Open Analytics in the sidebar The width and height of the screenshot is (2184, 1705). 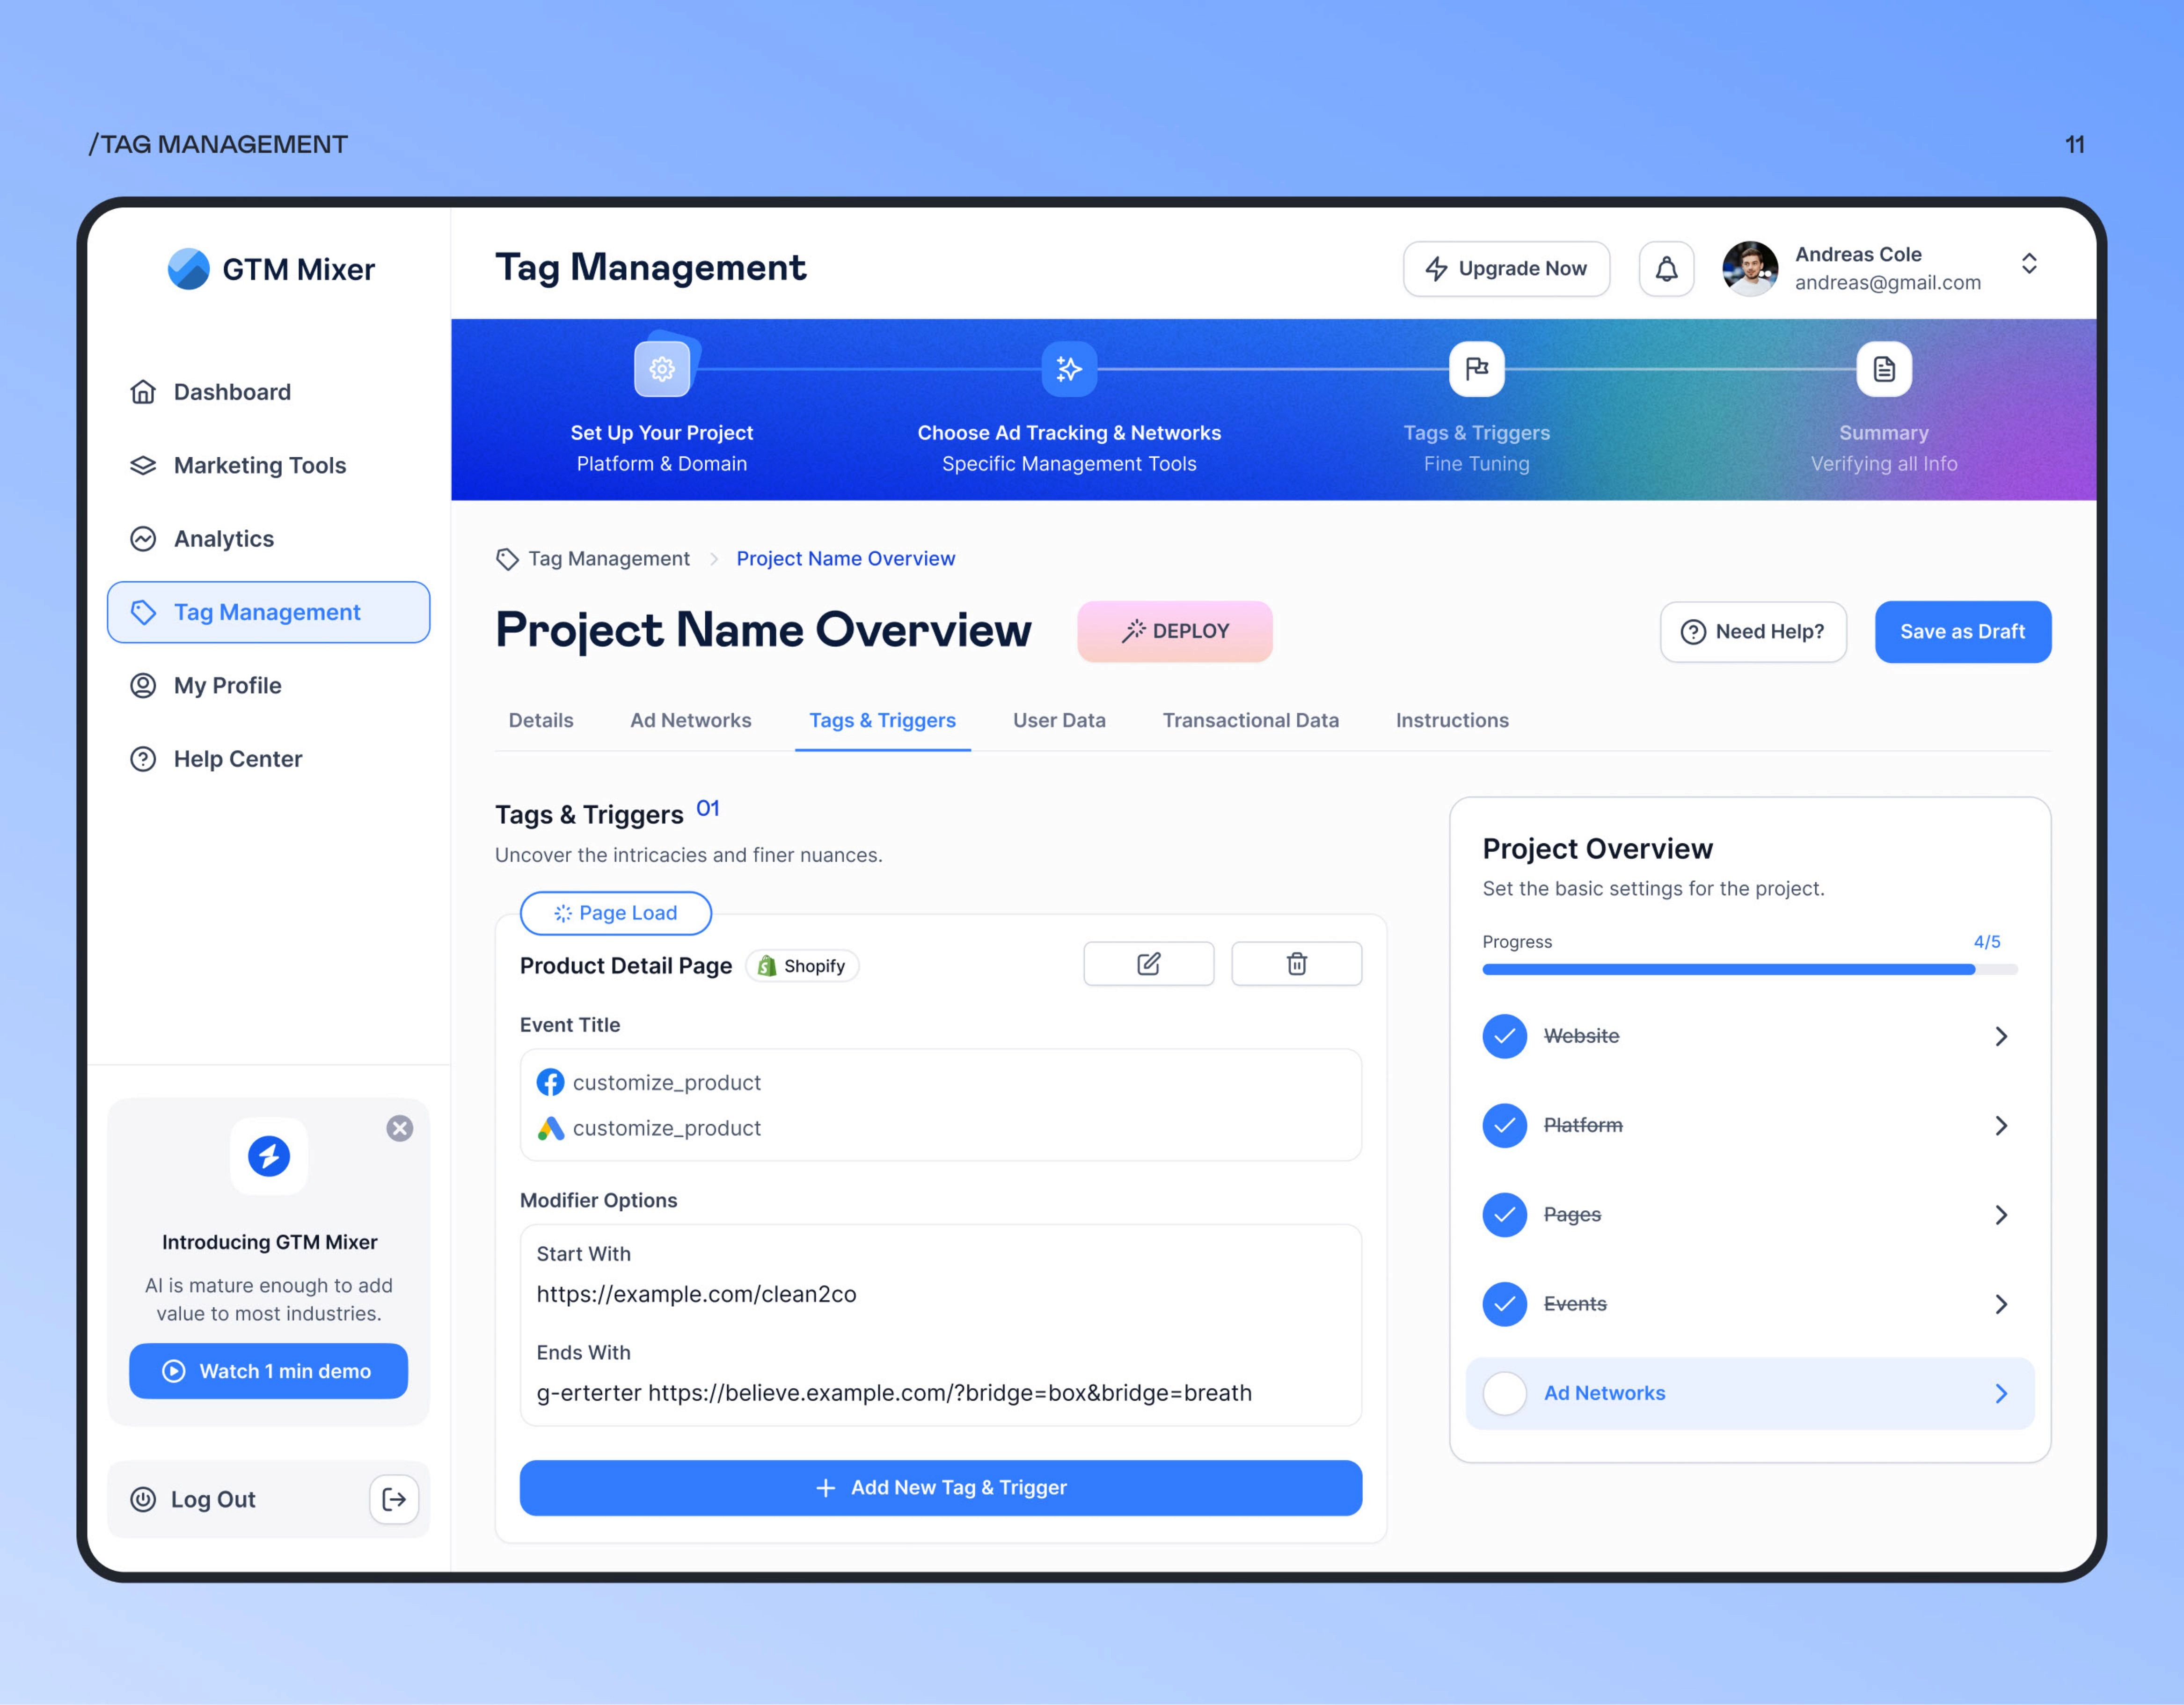(223, 539)
